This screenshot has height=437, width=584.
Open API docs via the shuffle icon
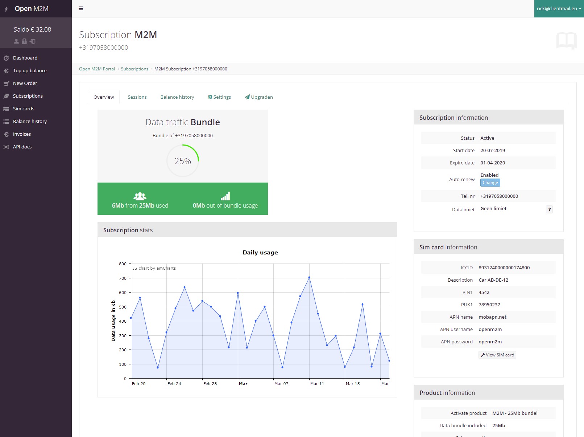click(5, 147)
